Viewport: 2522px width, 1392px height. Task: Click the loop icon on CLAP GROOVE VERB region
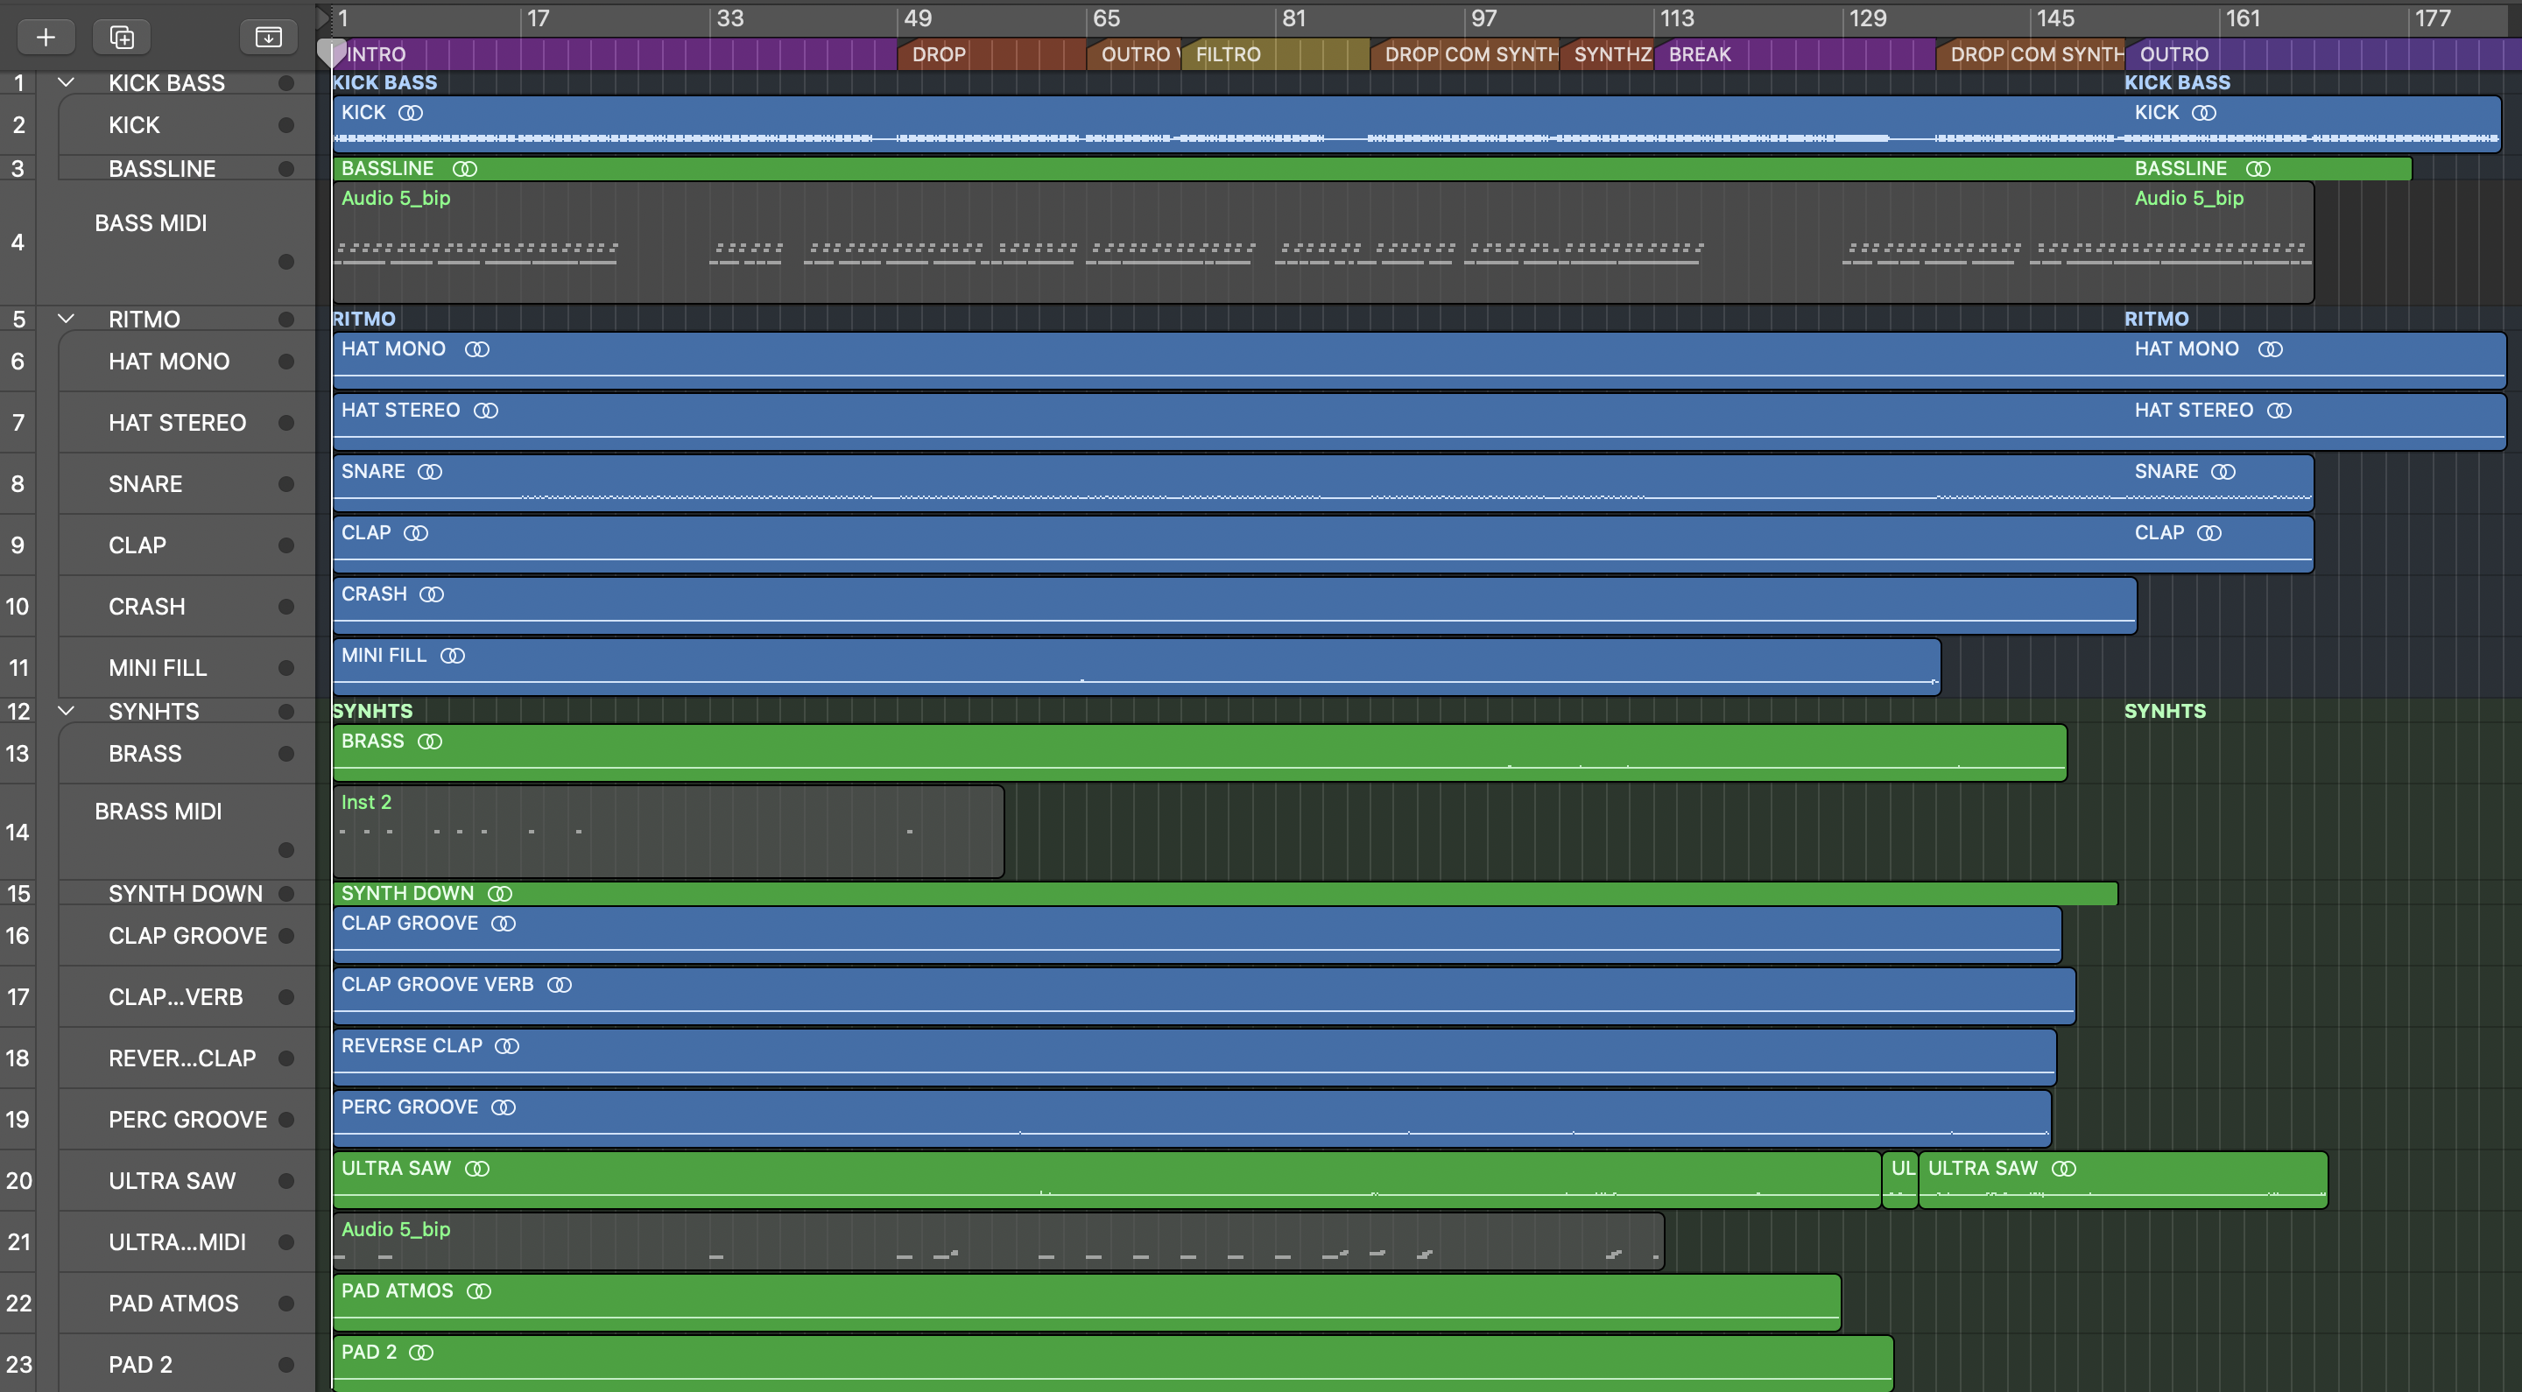pyautogui.click(x=559, y=985)
